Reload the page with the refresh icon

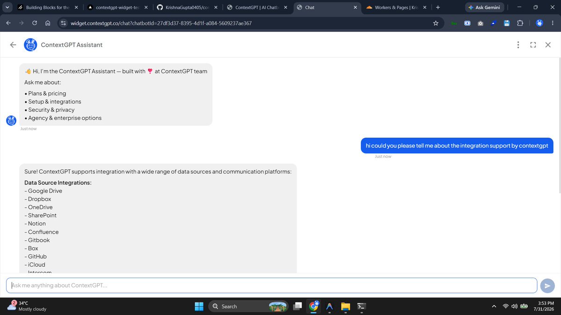point(35,23)
